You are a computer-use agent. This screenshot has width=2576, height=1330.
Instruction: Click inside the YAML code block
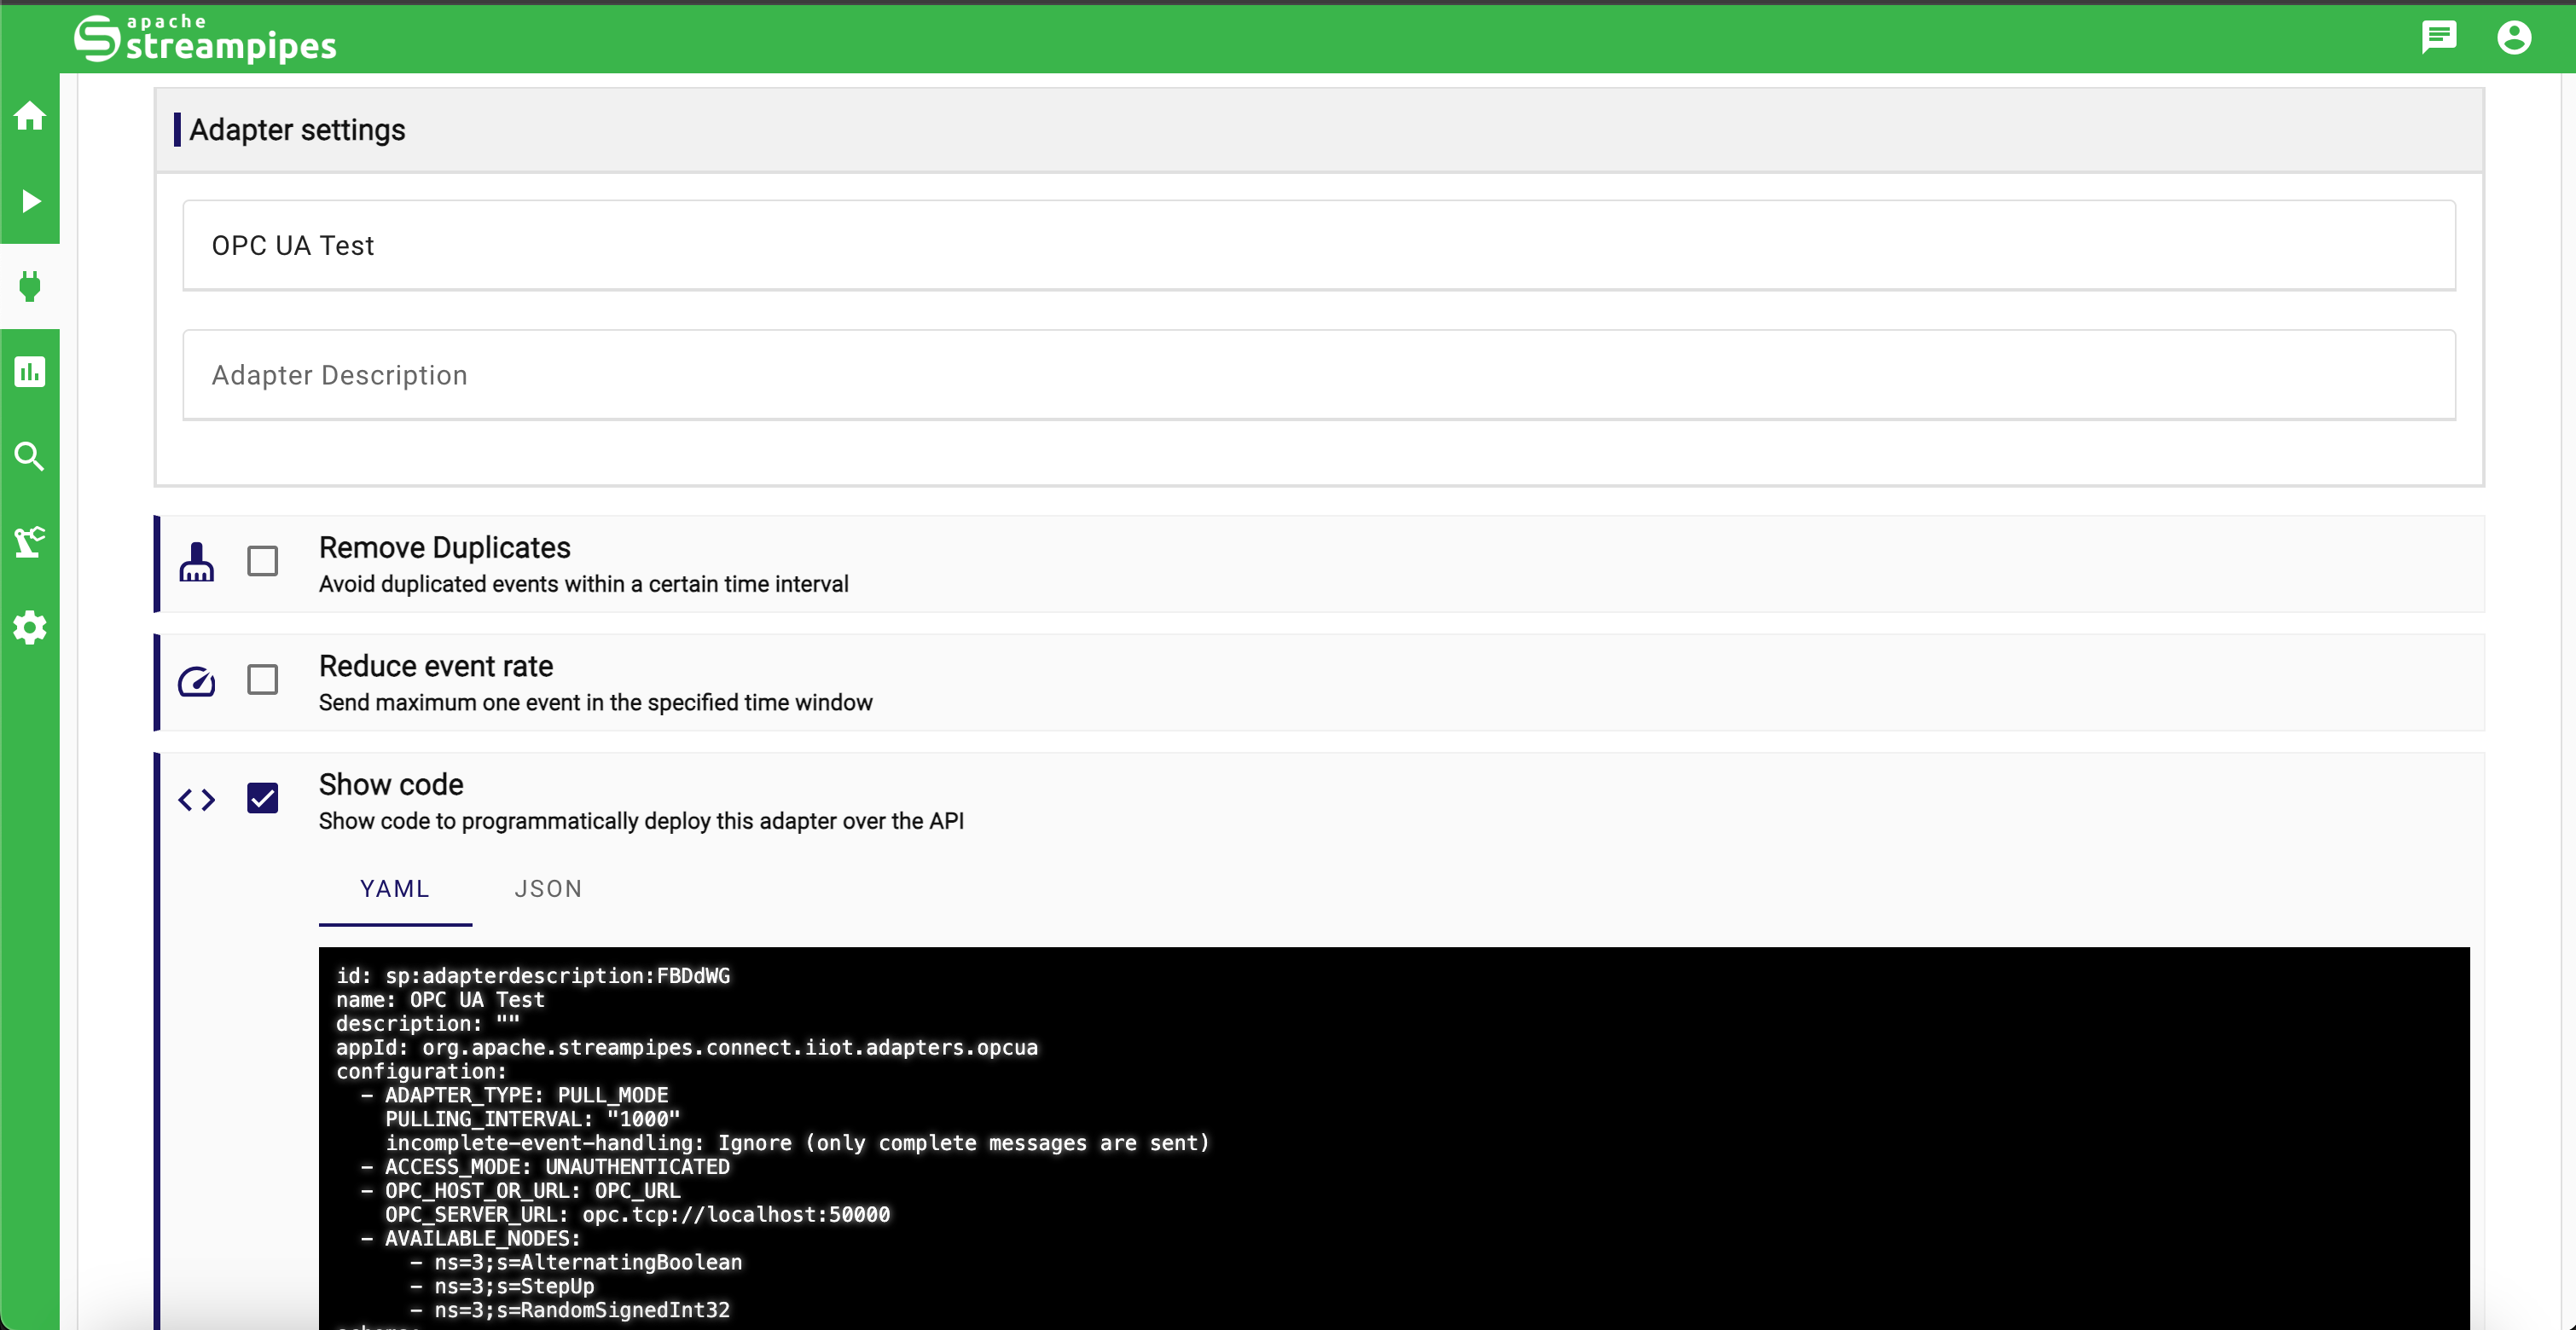[1392, 1139]
